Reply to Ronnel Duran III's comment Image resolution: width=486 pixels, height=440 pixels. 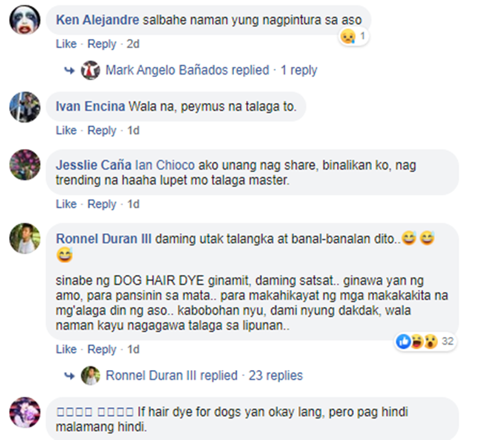tap(102, 349)
